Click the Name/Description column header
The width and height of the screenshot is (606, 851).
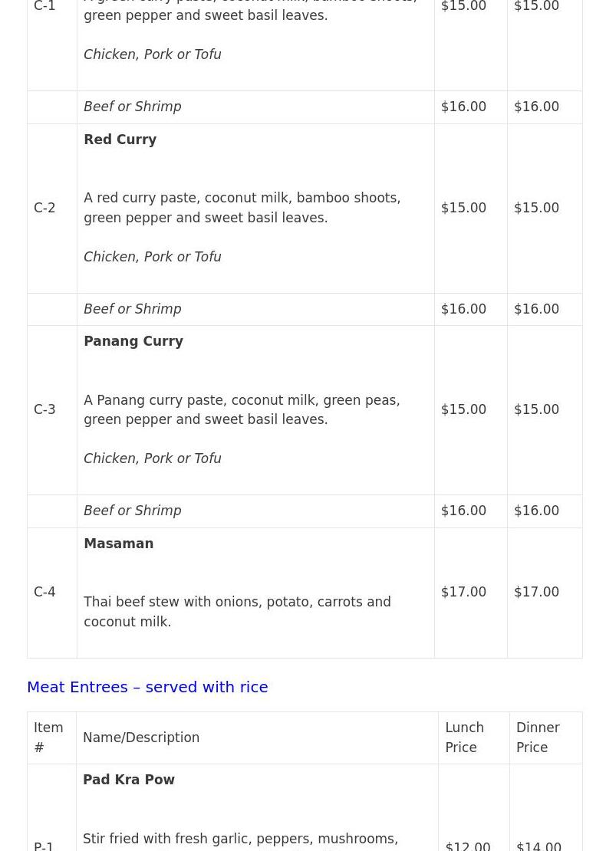(141, 738)
